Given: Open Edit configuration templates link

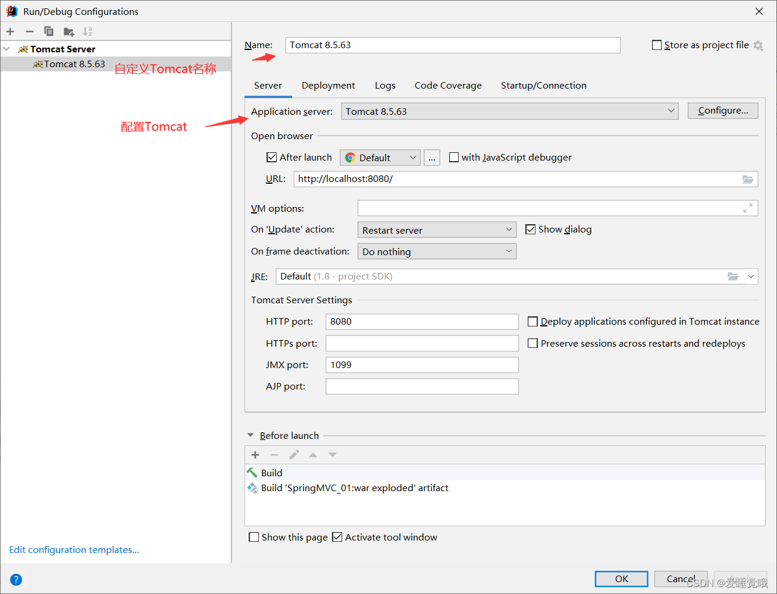Looking at the screenshot, I should [x=74, y=550].
